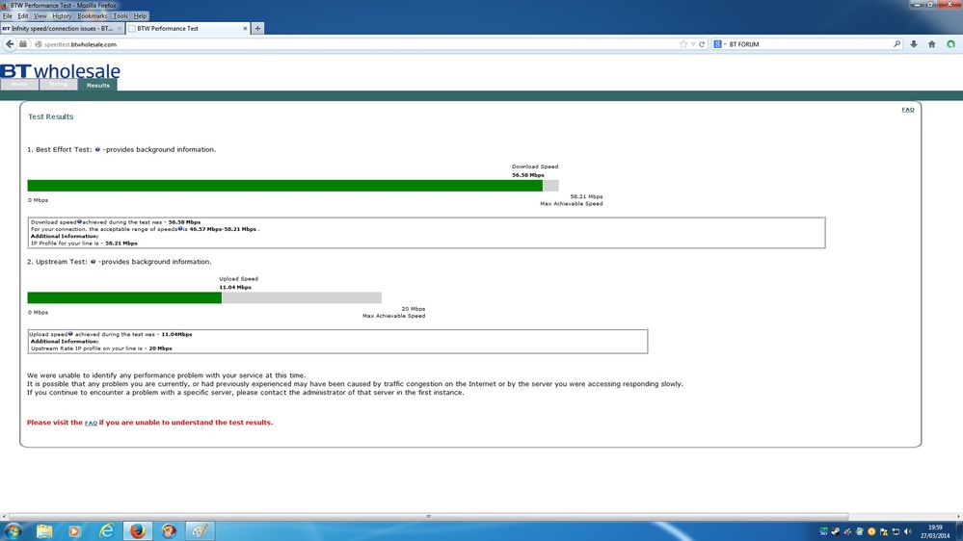The image size is (963, 541).
Task: Open the Bookmarks menu
Action: pyautogui.click(x=93, y=16)
